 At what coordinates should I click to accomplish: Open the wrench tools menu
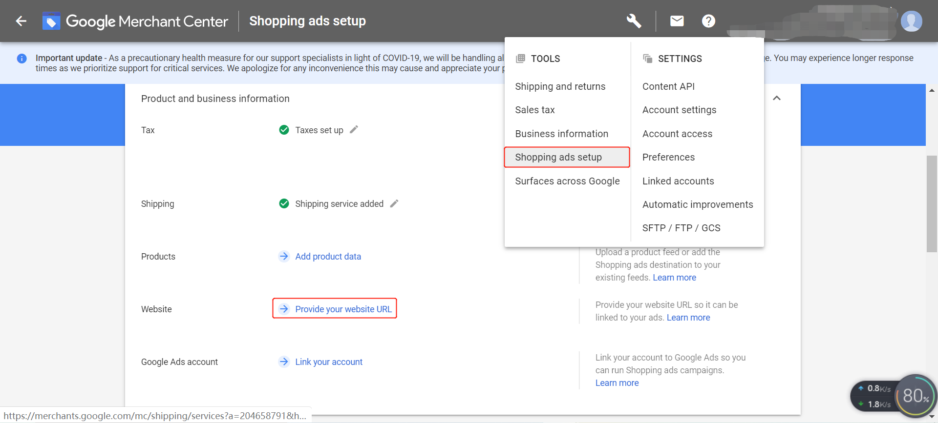point(634,21)
